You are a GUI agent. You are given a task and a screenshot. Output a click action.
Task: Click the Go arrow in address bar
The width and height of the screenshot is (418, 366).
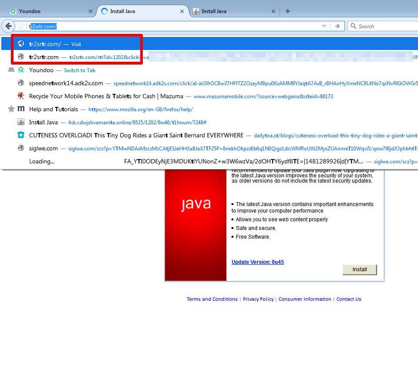[x=337, y=26]
